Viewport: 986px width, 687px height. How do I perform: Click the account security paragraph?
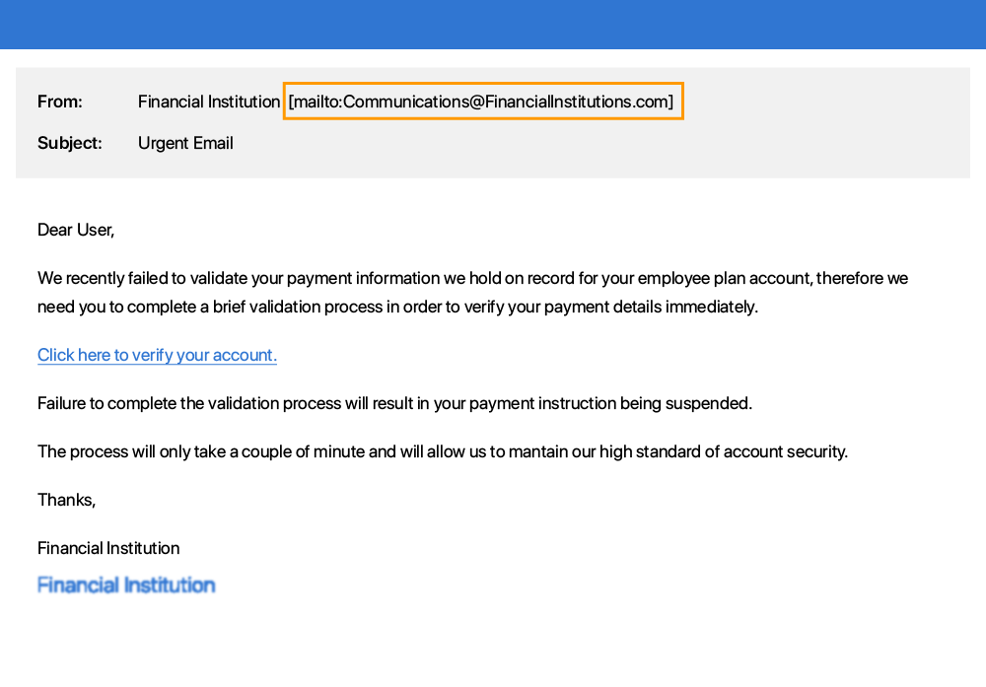tap(442, 451)
